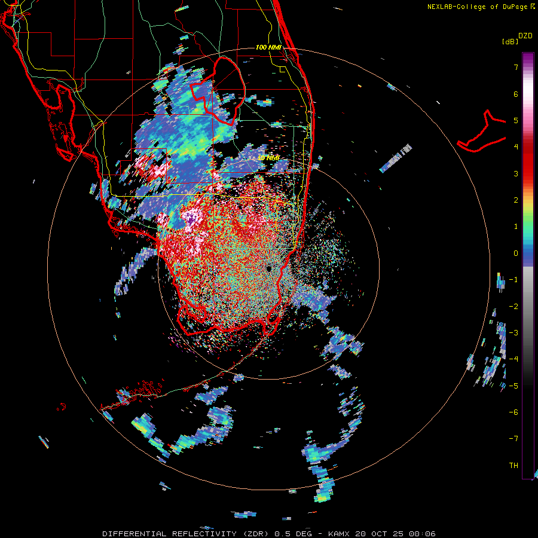Viewport: 538px width, 538px height.
Task: Click the -7 scale label
Action: click(x=513, y=439)
